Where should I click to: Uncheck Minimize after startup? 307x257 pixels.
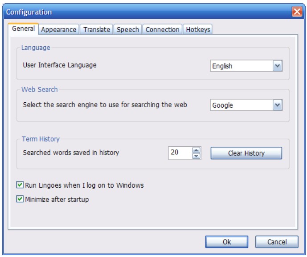click(x=20, y=199)
